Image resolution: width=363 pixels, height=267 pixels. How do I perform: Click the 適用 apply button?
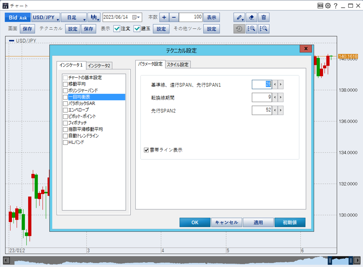tap(258, 222)
